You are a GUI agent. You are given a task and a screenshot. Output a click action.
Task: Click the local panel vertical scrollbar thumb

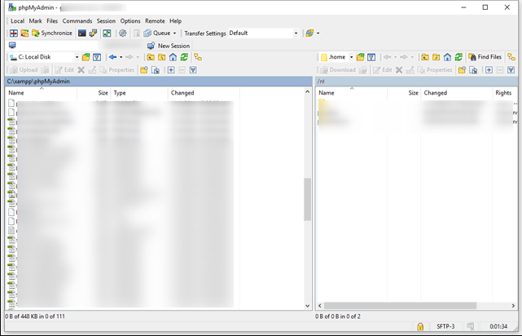pos(307,199)
